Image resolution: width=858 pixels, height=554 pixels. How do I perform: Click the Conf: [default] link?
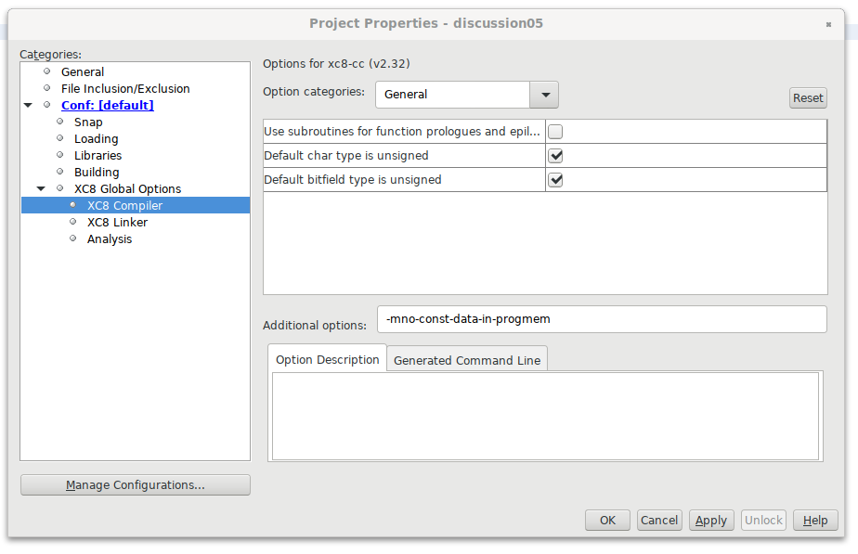[x=108, y=105]
